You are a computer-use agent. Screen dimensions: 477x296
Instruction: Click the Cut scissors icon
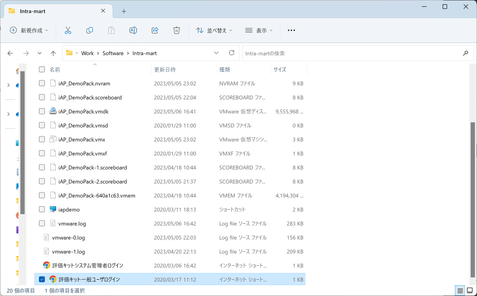pyautogui.click(x=68, y=30)
